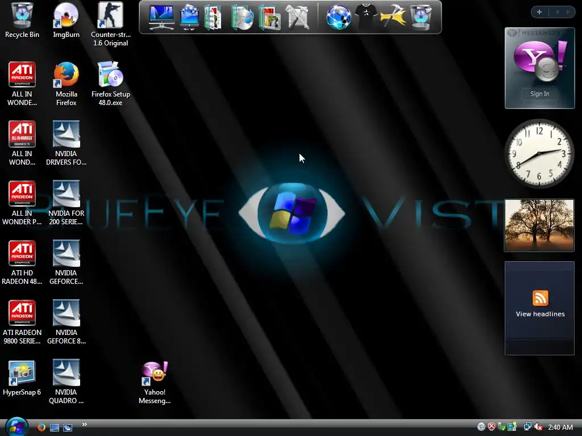Viewport: 582px width, 436px height.
Task: Select the NVIDIA DRIVERS FO... icon
Action: [x=66, y=143]
